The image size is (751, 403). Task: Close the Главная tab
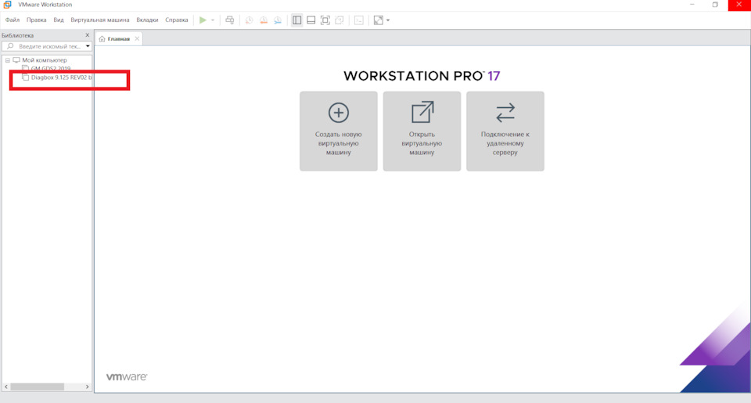pos(137,39)
